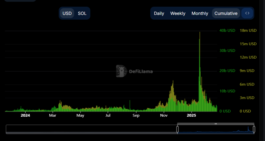Click the 40b USD axis label
265x141 pixels.
[227, 30]
